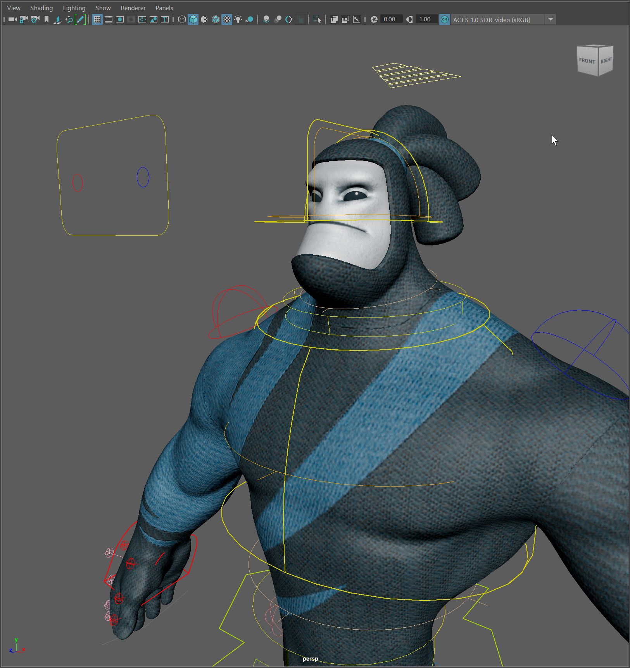Toggle the Gate Mask icon
This screenshot has height=668, width=630.
(x=131, y=19)
